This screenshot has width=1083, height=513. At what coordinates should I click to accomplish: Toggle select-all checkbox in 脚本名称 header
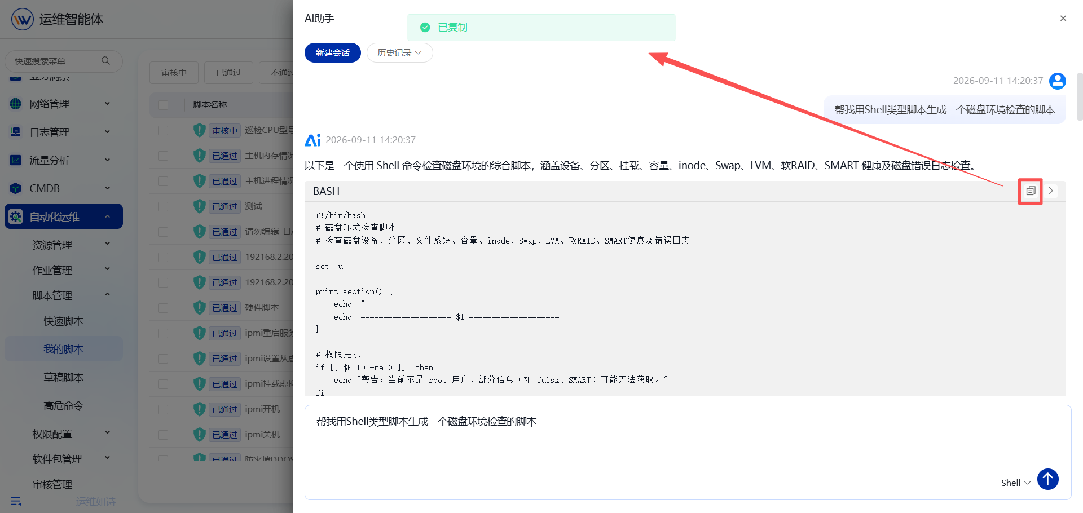(x=163, y=105)
